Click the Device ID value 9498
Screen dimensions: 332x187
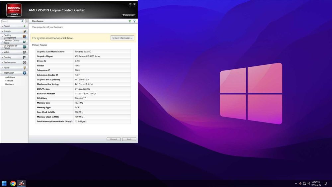[77, 61]
